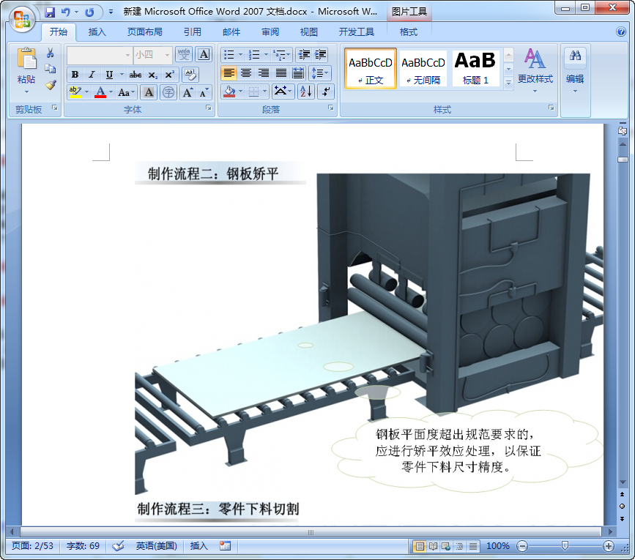Screen dimensions: 635x560
Task: Click vertical scrollbar down arrow
Action: click(x=623, y=482)
